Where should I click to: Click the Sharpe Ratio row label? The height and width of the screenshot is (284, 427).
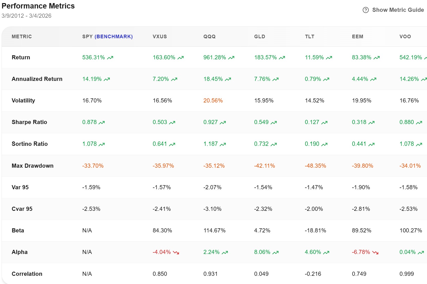[x=29, y=122]
